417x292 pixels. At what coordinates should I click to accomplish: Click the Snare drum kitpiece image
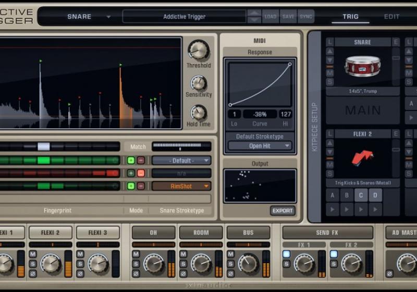pyautogui.click(x=362, y=66)
